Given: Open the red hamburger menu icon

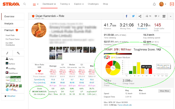Looking at the screenshot, I should 34,4.
